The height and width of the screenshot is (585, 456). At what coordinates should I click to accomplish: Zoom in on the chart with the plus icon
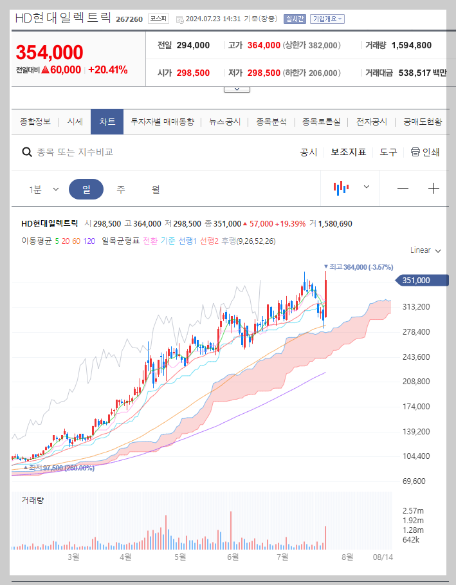click(x=433, y=189)
